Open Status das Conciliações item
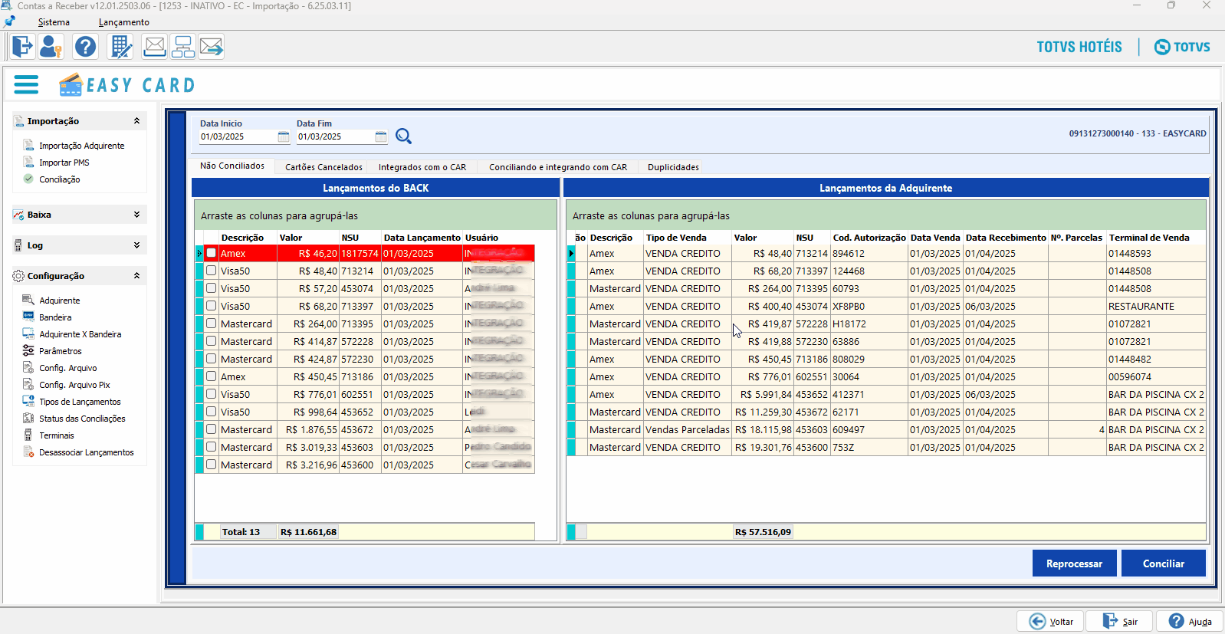1225x634 pixels. 82,419
